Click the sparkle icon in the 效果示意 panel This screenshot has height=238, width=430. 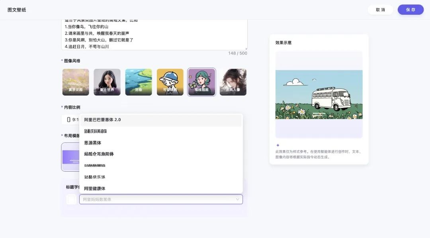278,145
